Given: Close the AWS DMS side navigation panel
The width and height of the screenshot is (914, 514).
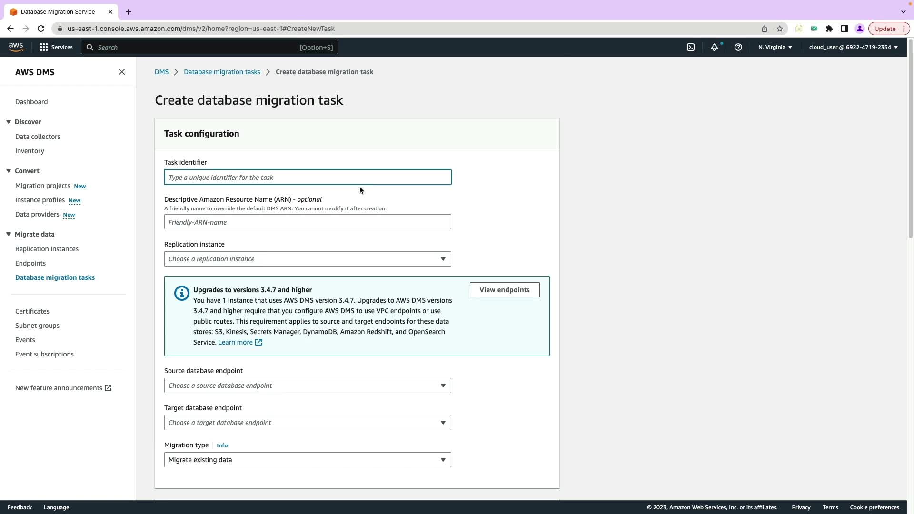Looking at the screenshot, I should click(x=122, y=72).
